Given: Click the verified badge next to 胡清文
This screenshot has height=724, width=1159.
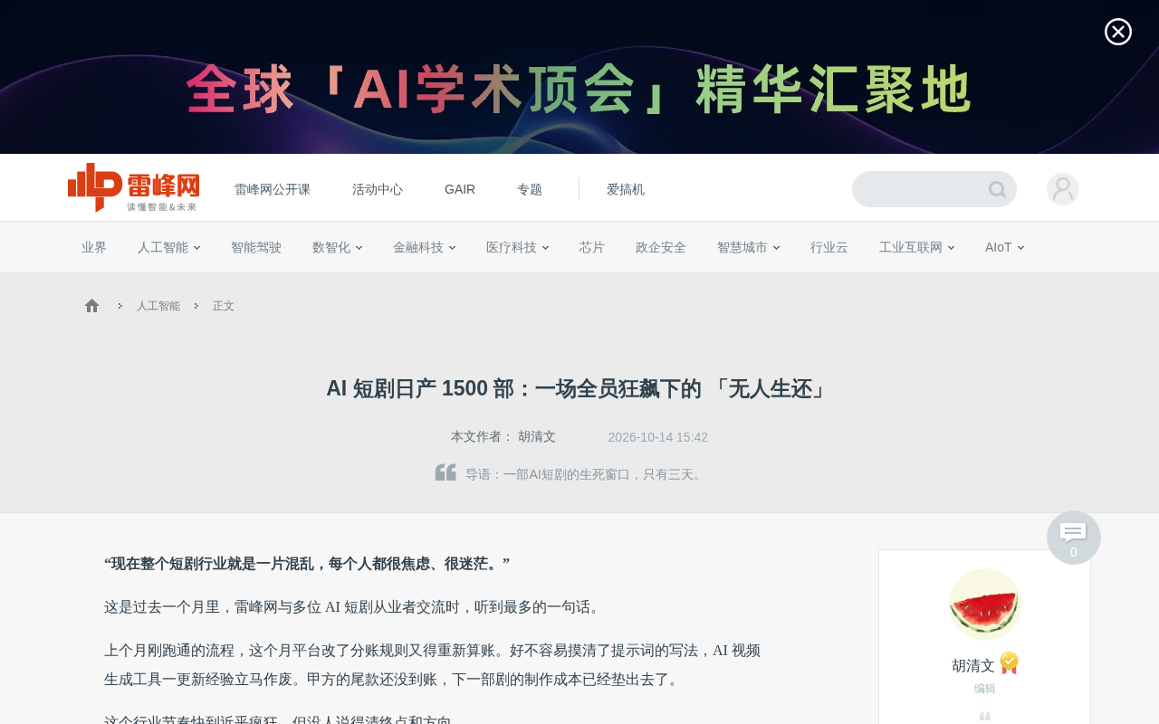Looking at the screenshot, I should pyautogui.click(x=1010, y=663).
